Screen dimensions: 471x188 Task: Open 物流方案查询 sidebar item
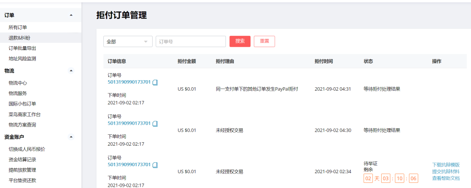[x=23, y=125]
